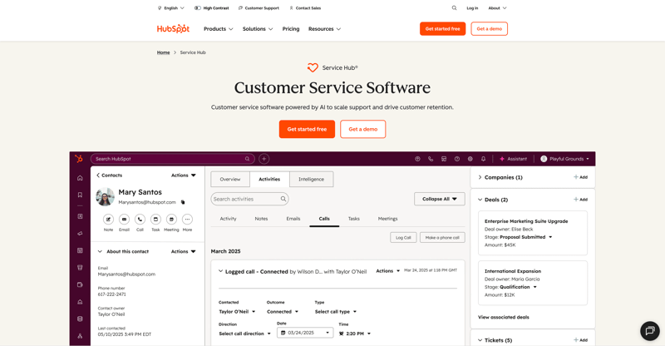Click the Home breadcrumb link
Viewport: 665px width, 346px height.
point(163,52)
